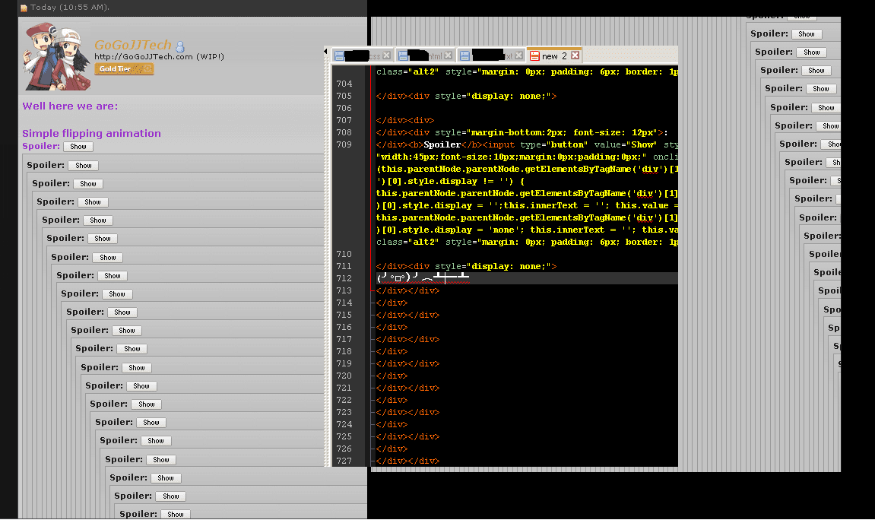Click line number 727 in the editor margin
This screenshot has height=520, width=875.
point(344,461)
